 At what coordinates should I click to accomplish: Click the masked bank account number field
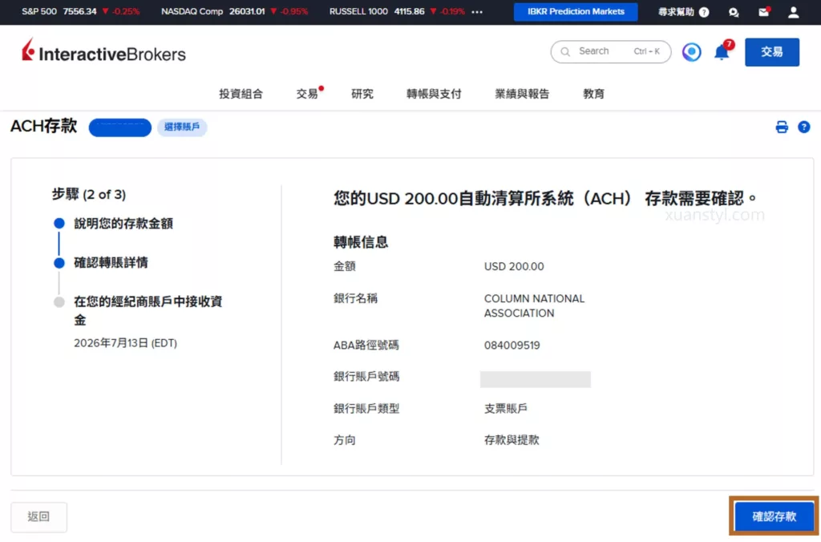[535, 379]
